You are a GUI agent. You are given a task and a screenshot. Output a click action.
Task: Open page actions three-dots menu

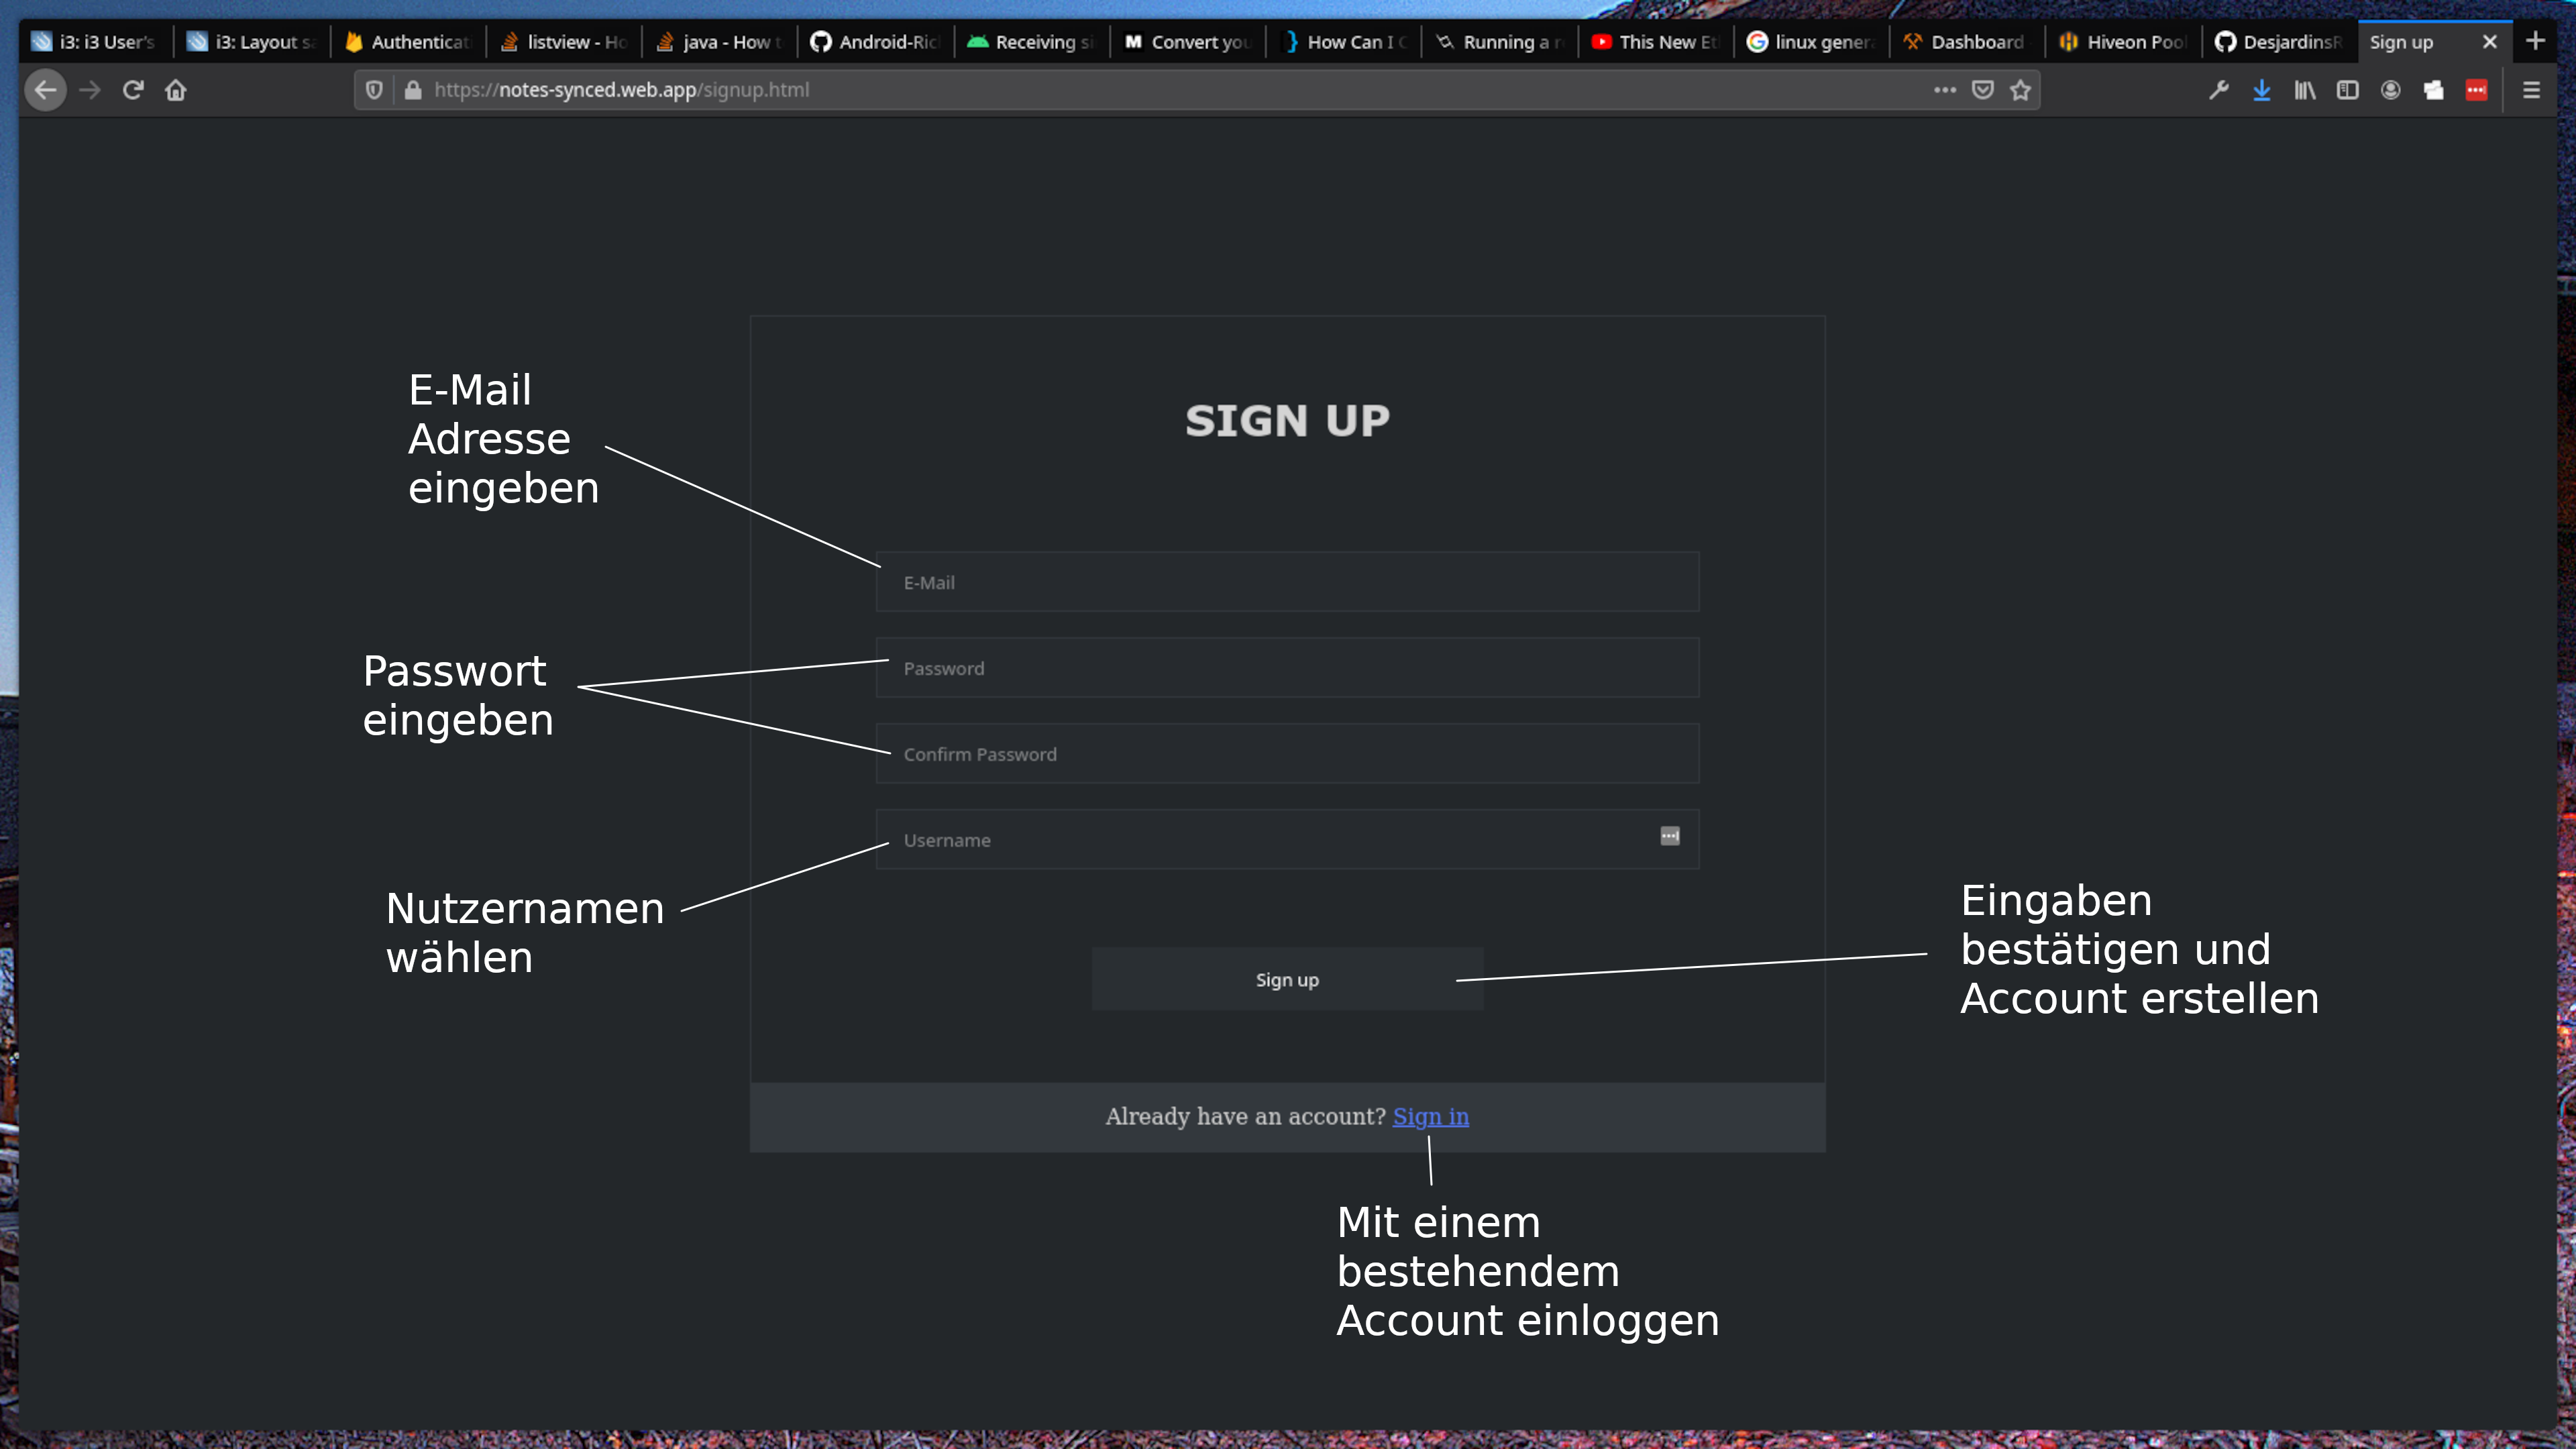(x=1944, y=90)
